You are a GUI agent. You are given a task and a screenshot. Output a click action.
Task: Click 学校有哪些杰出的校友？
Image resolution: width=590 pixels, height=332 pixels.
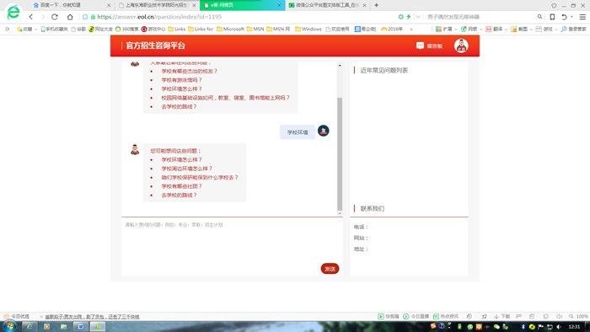coord(190,71)
